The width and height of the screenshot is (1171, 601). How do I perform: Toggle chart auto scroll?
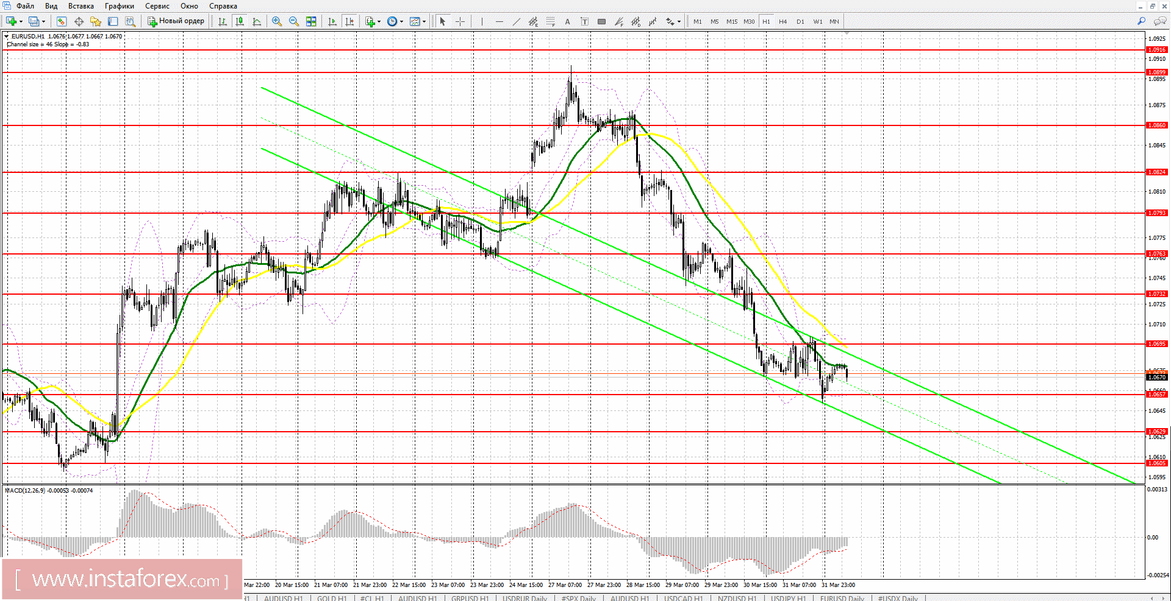pos(332,21)
